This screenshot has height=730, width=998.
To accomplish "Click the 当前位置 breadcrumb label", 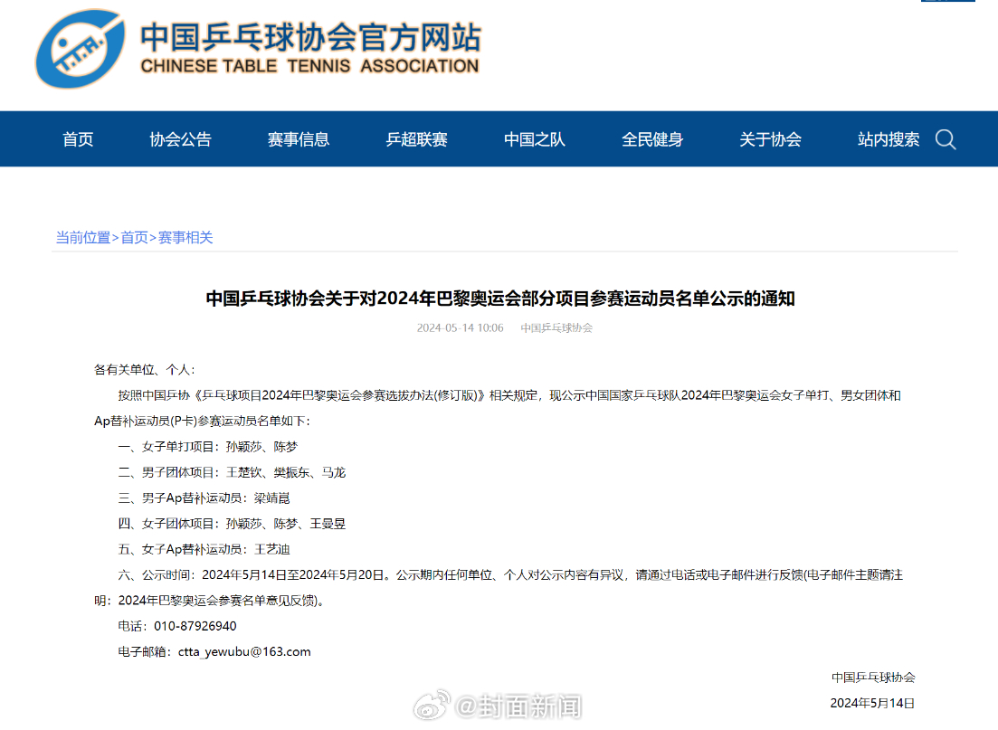I will pos(82,237).
